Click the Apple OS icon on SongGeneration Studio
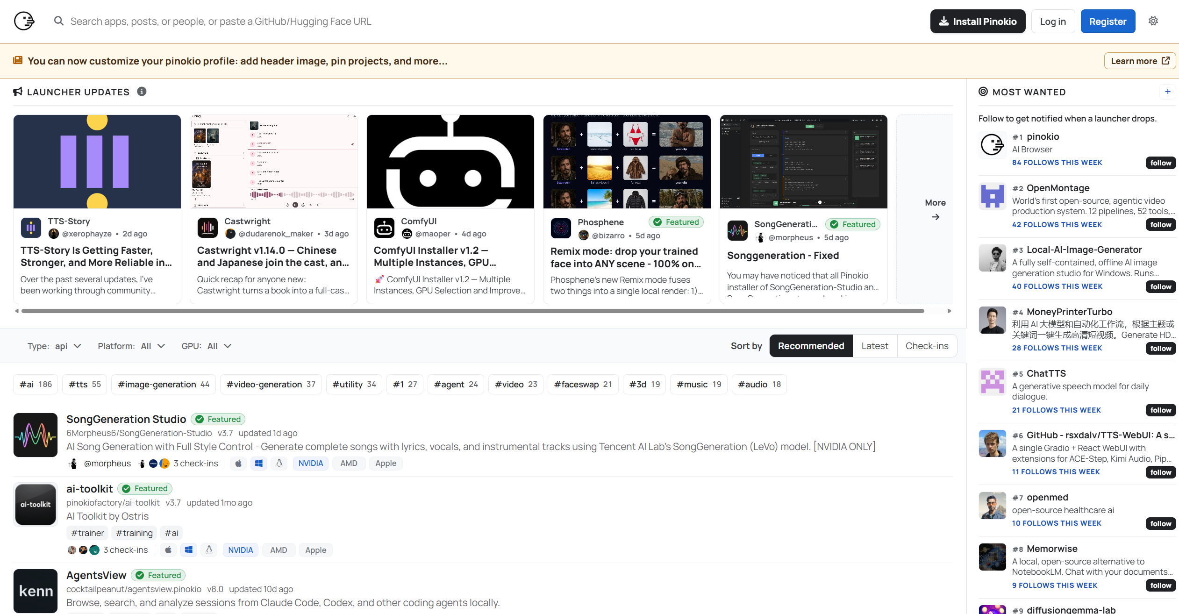Viewport: 1179px width, 614px height. pyautogui.click(x=238, y=463)
